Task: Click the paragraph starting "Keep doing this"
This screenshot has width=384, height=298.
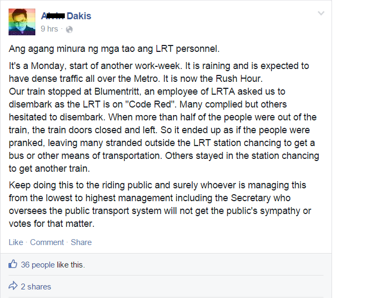Action: tap(160, 204)
